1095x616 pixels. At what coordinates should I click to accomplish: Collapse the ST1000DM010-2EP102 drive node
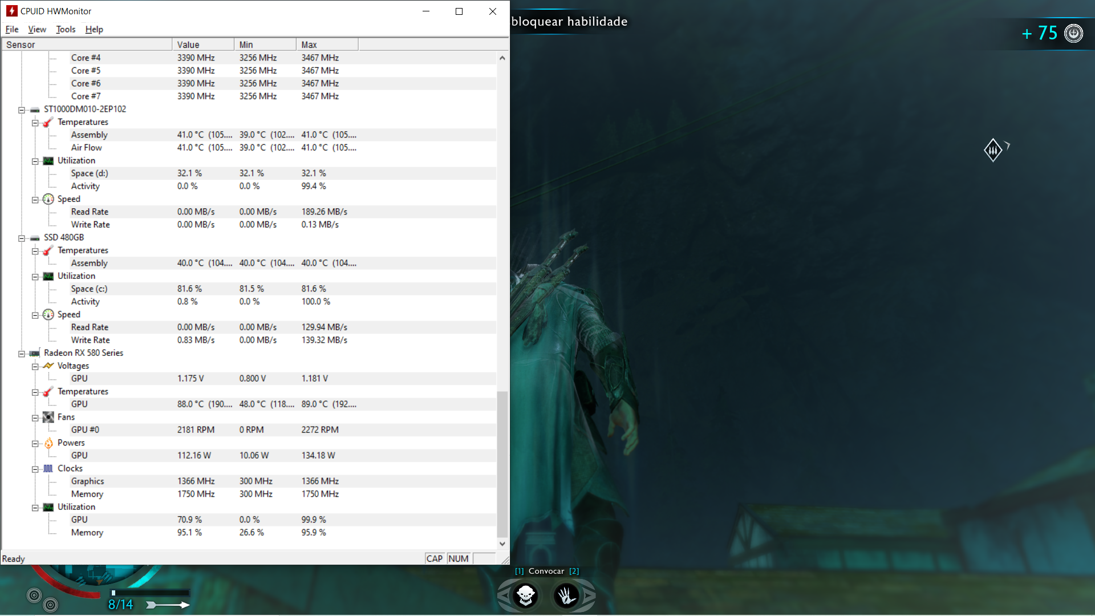pos(22,110)
